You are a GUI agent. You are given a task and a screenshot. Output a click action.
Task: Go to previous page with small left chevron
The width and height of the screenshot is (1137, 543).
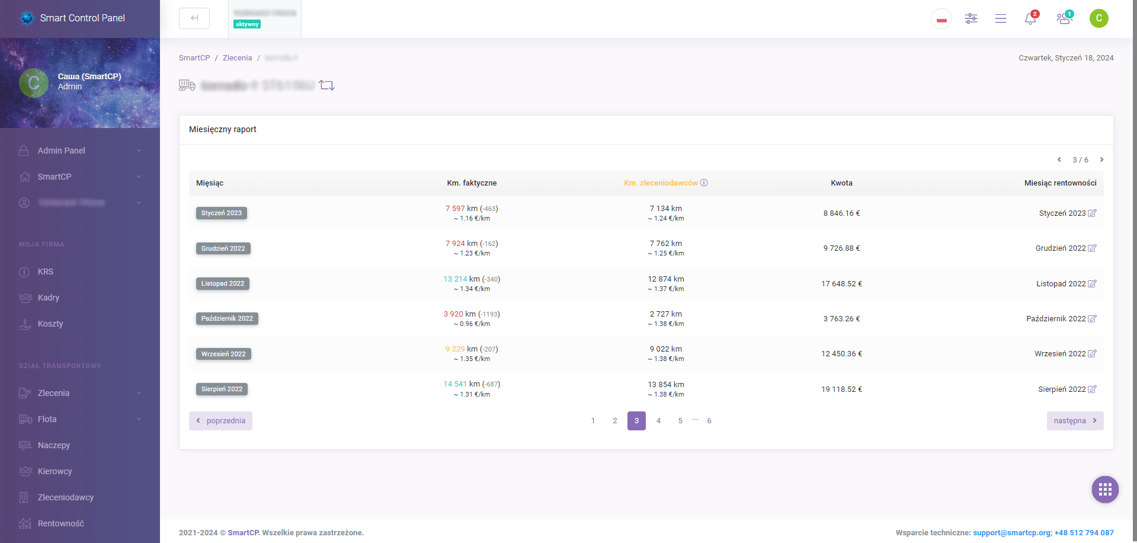tap(1059, 159)
